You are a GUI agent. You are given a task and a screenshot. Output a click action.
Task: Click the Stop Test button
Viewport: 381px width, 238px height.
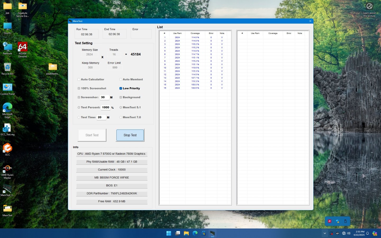coord(130,135)
